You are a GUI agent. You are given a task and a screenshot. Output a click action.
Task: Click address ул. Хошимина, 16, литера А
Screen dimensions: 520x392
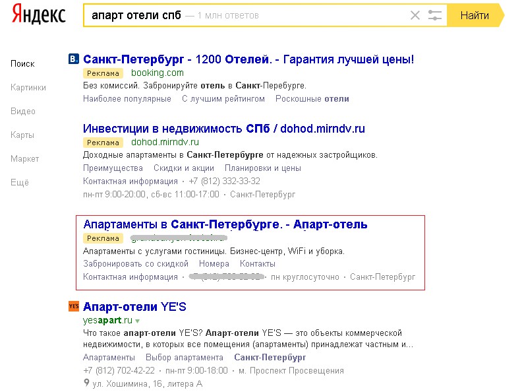coord(148,383)
